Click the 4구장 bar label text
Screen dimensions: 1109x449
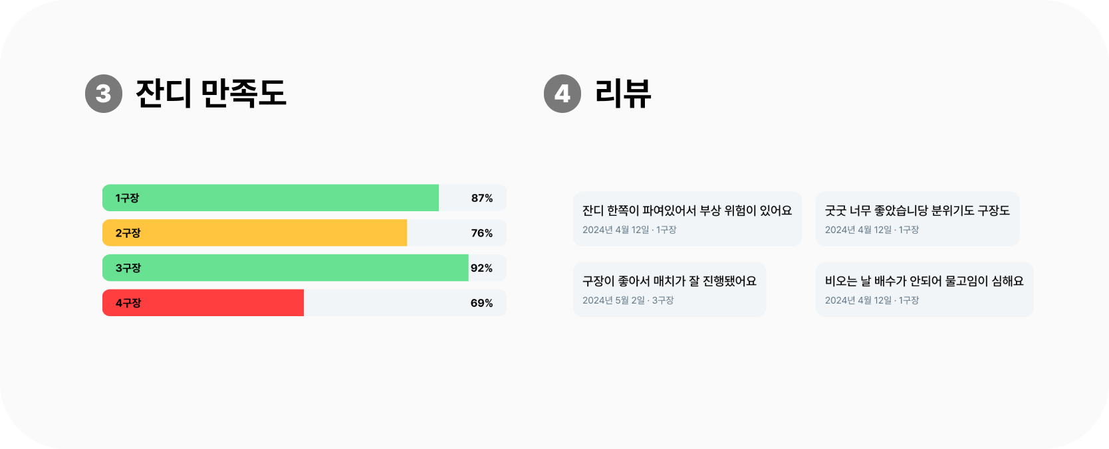128,303
